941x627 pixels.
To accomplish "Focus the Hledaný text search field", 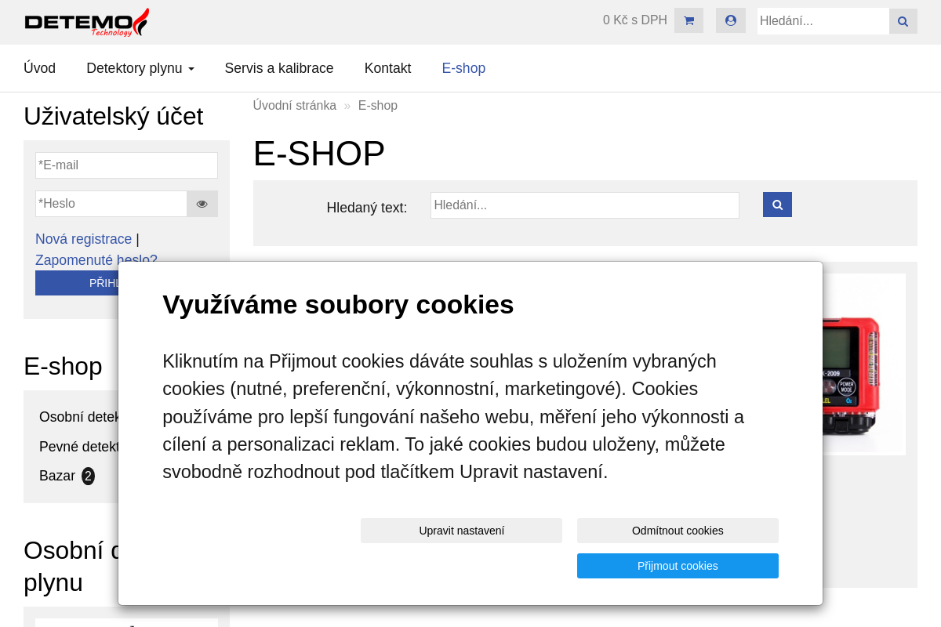I will (x=584, y=205).
